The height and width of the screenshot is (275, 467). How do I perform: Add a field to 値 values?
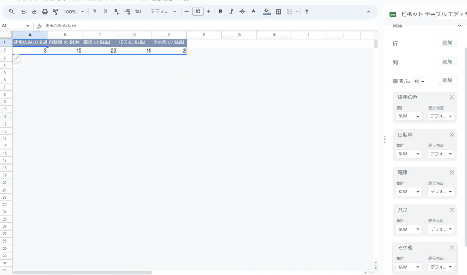point(447,81)
